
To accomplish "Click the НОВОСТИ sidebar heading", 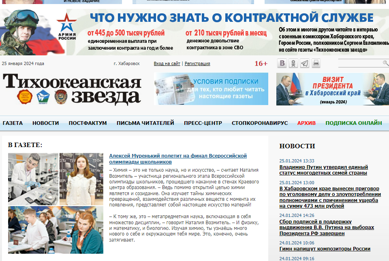I will point(297,146).
